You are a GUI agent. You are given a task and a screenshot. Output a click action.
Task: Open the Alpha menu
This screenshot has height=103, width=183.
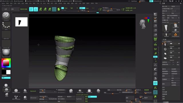pos(3,3)
